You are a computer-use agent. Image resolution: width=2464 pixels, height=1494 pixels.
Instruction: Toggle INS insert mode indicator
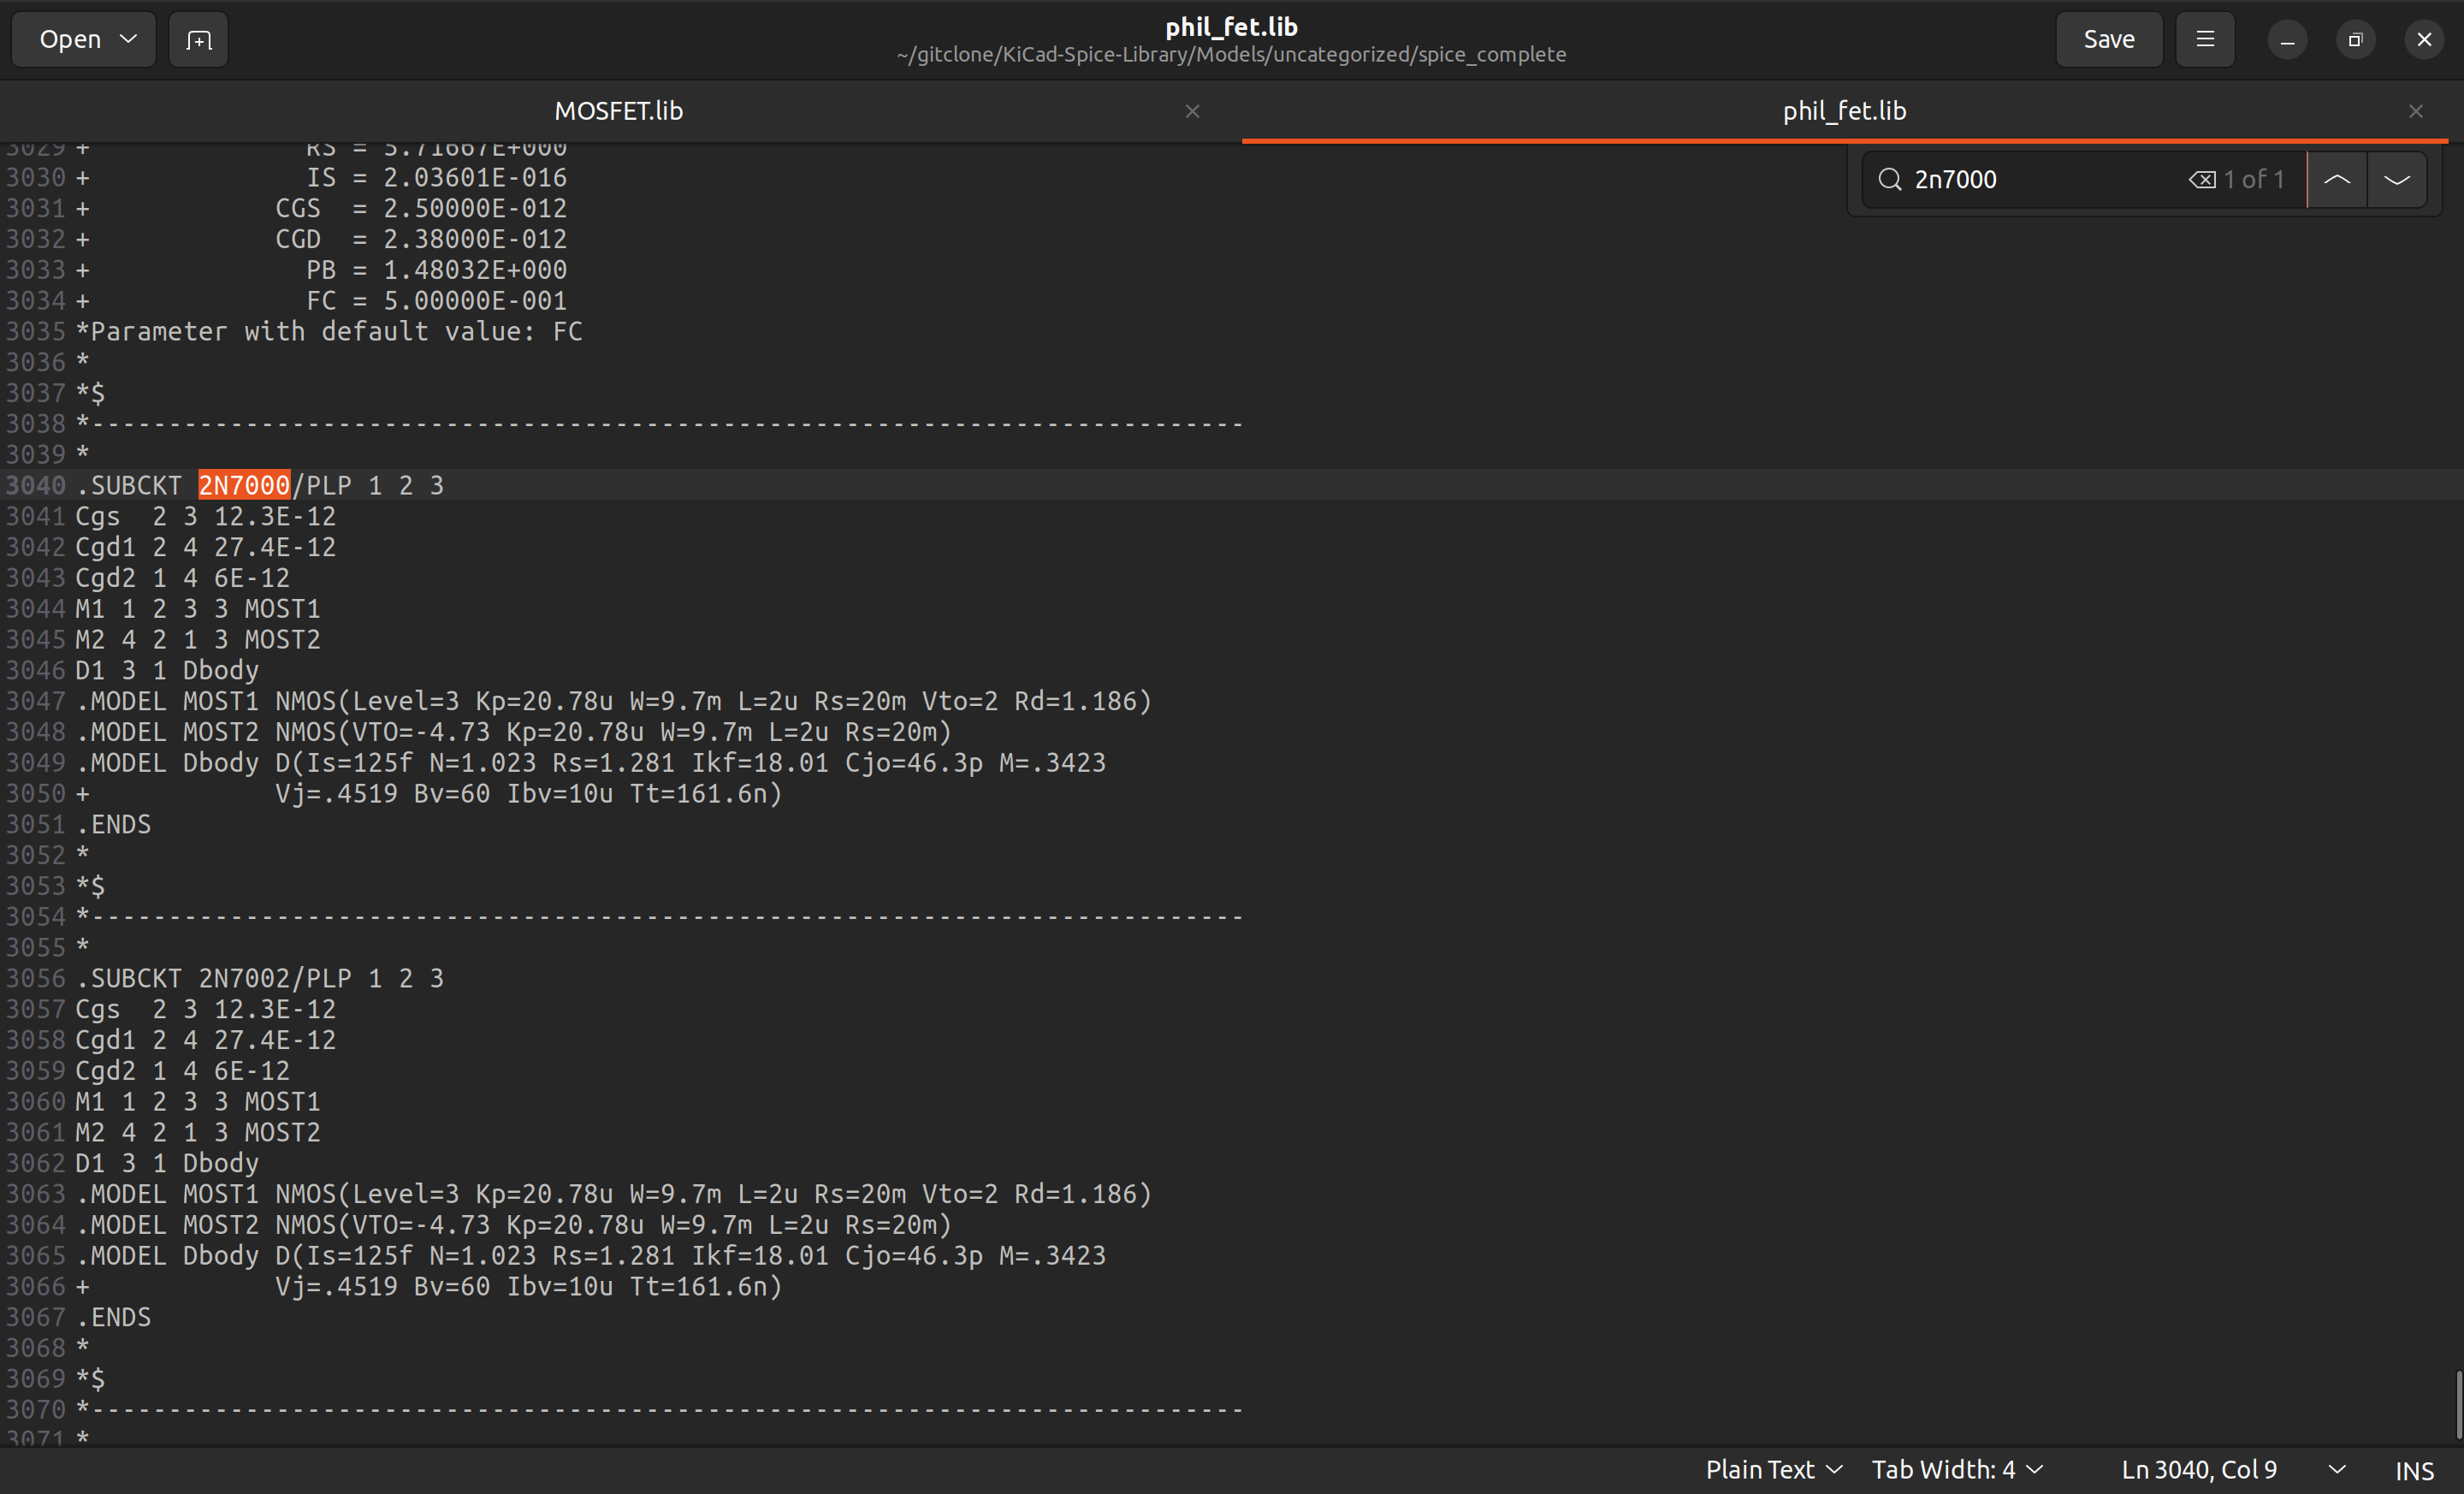tap(2414, 1471)
